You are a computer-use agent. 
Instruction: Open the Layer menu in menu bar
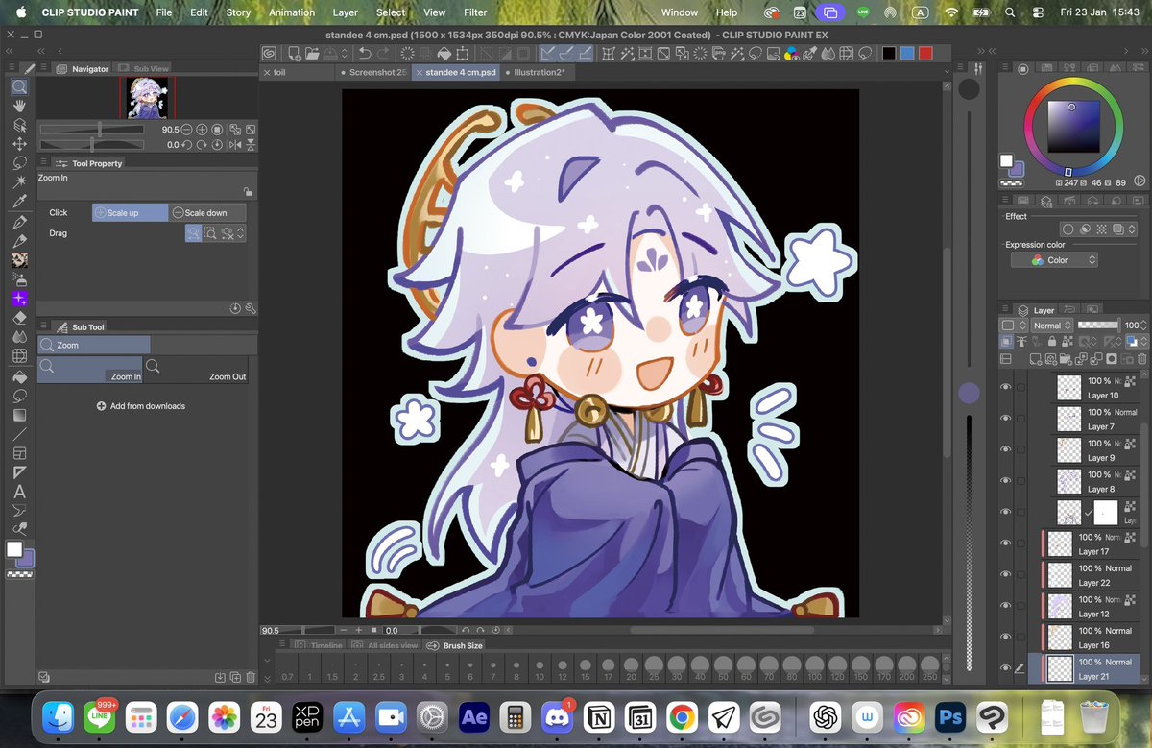coord(345,12)
